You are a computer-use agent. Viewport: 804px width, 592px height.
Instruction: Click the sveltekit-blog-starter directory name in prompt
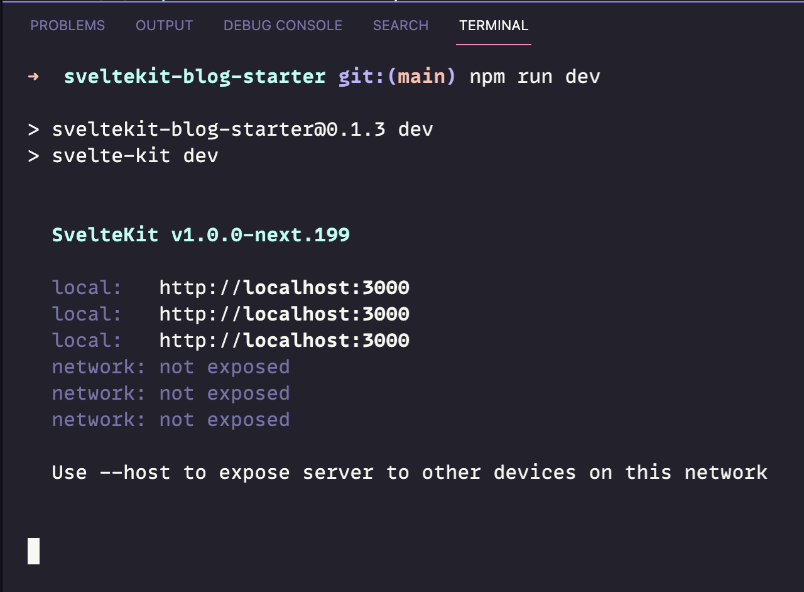tap(195, 77)
